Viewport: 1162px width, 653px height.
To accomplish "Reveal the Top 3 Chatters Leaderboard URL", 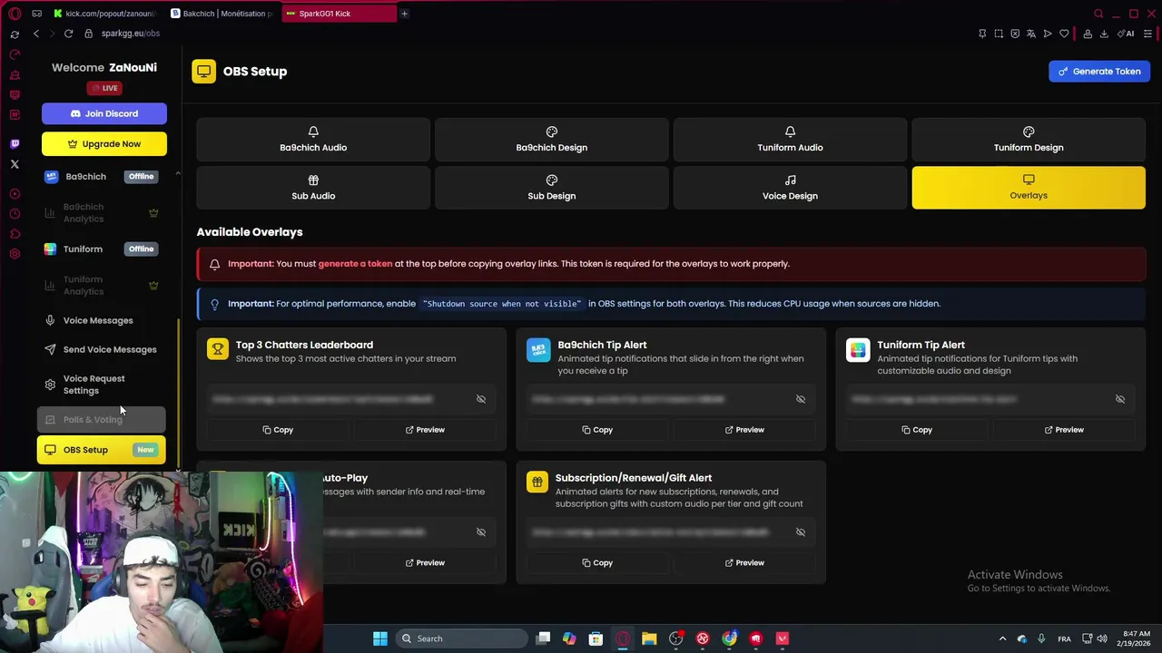I will pyautogui.click(x=481, y=399).
